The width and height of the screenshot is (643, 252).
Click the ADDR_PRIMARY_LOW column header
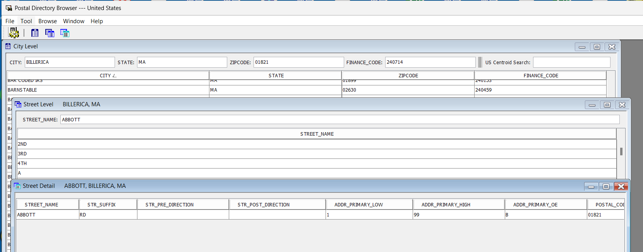[369, 204]
